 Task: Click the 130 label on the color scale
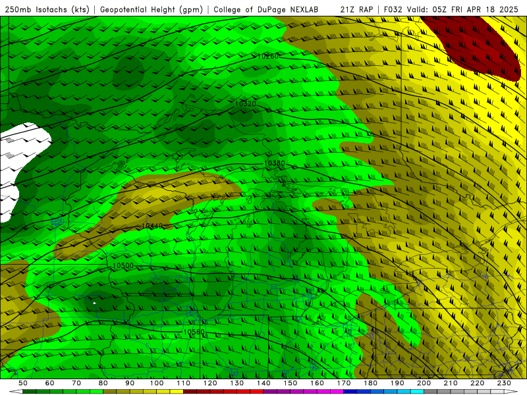pos(236,383)
